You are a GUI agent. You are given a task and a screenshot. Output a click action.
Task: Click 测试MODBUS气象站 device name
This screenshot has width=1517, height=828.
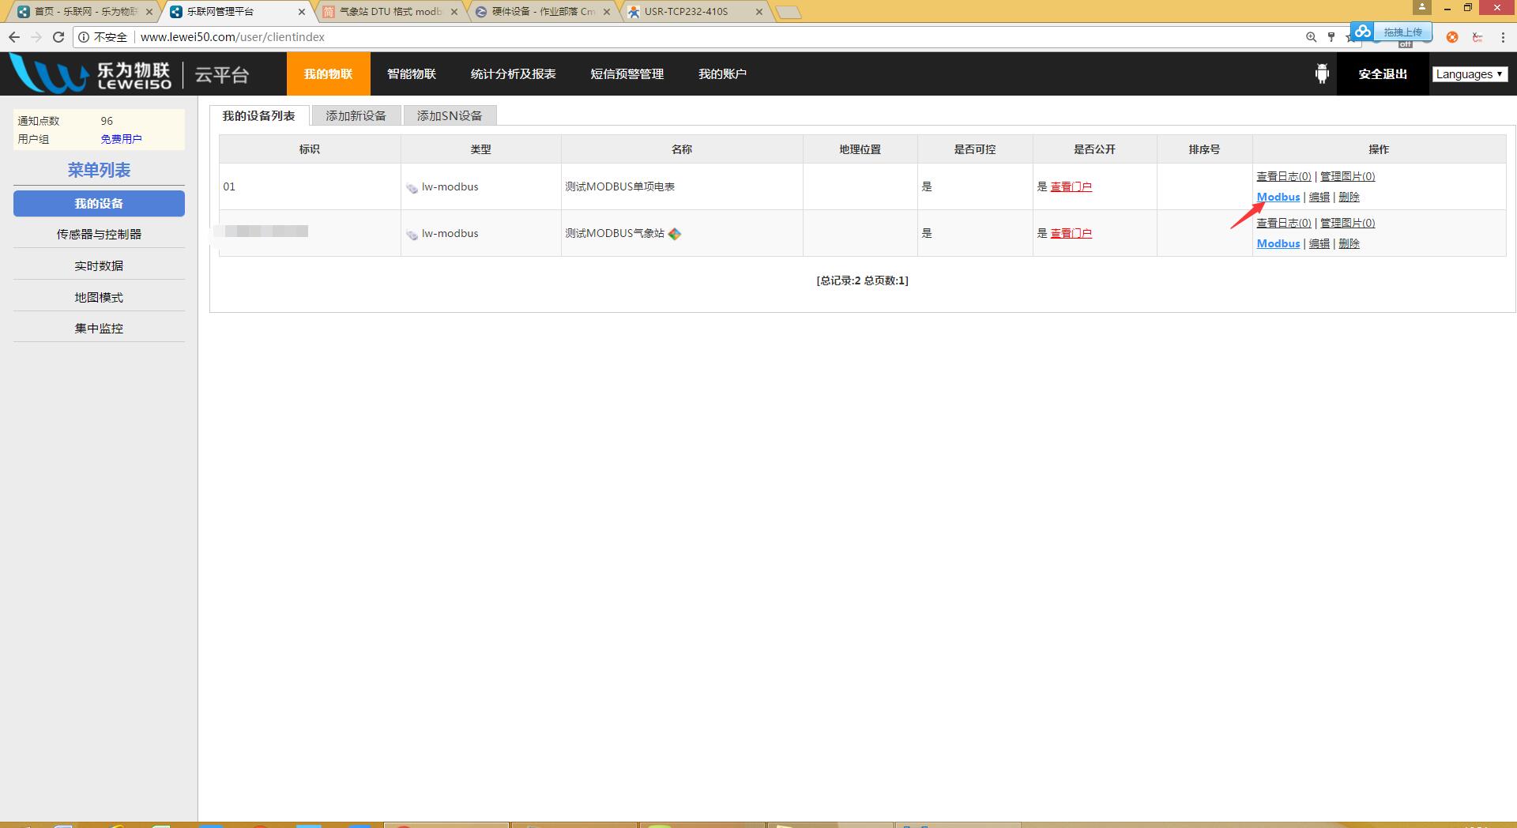click(615, 233)
